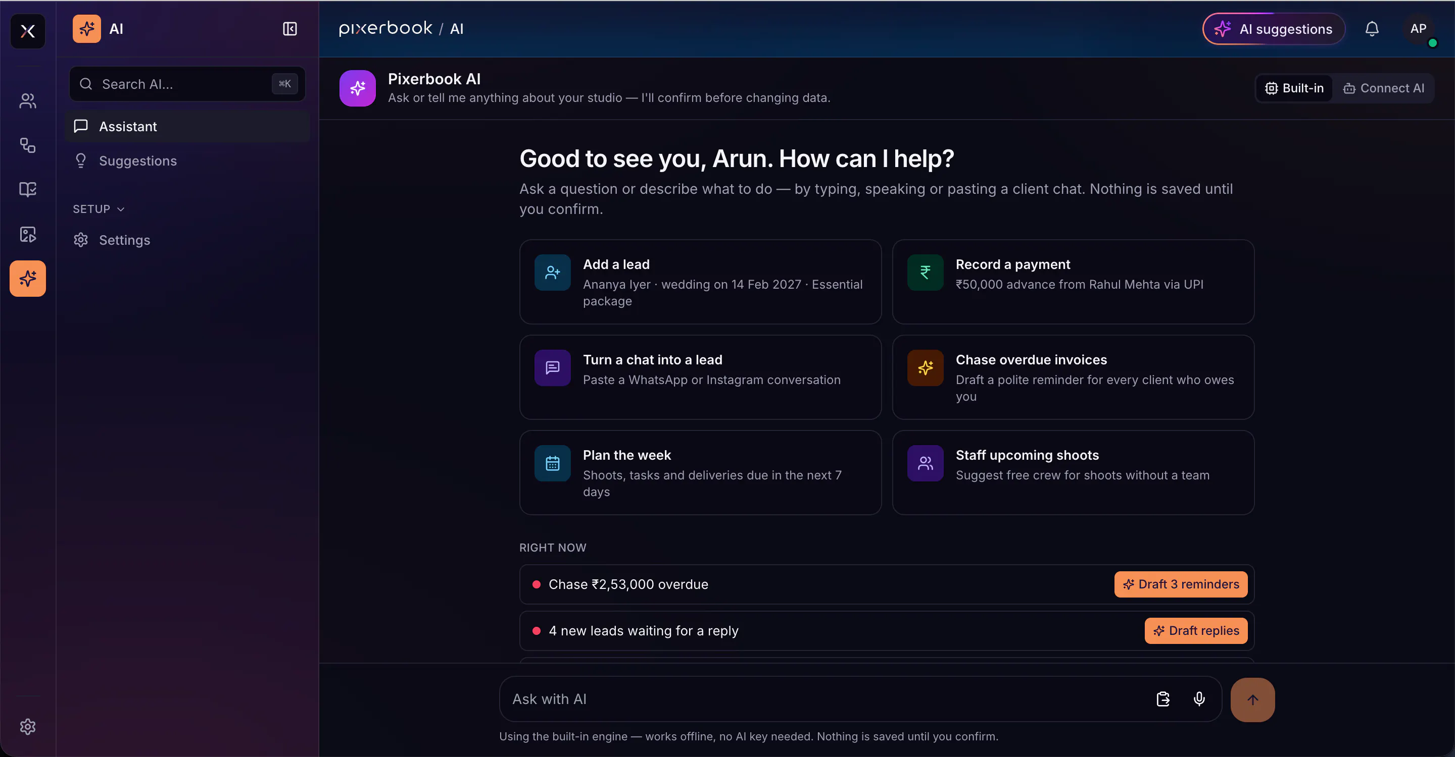Viewport: 1455px width, 757px height.
Task: Collapse the sidebar panel icon
Action: tap(290, 29)
